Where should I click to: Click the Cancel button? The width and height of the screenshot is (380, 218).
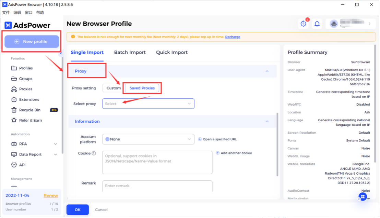[x=101, y=210]
